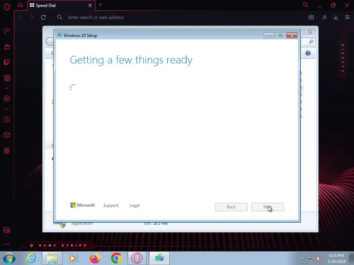Viewport: 354px width, 265px height.
Task: Open the Support link in setup window
Action: [111, 206]
